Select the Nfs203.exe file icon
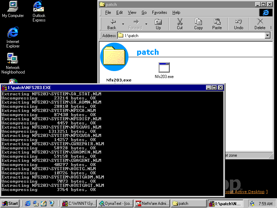277x208 pixels. tap(164, 70)
